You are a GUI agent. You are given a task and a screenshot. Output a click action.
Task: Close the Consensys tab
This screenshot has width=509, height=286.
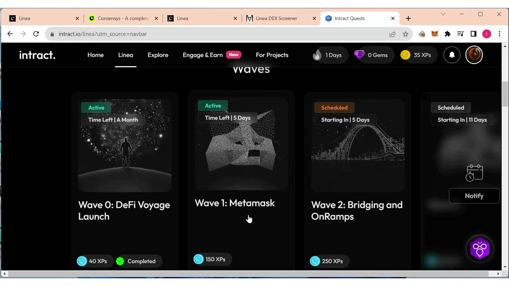pos(156,18)
